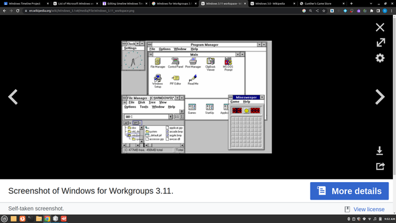Open the Window menu in Program Manager

[x=180, y=49]
